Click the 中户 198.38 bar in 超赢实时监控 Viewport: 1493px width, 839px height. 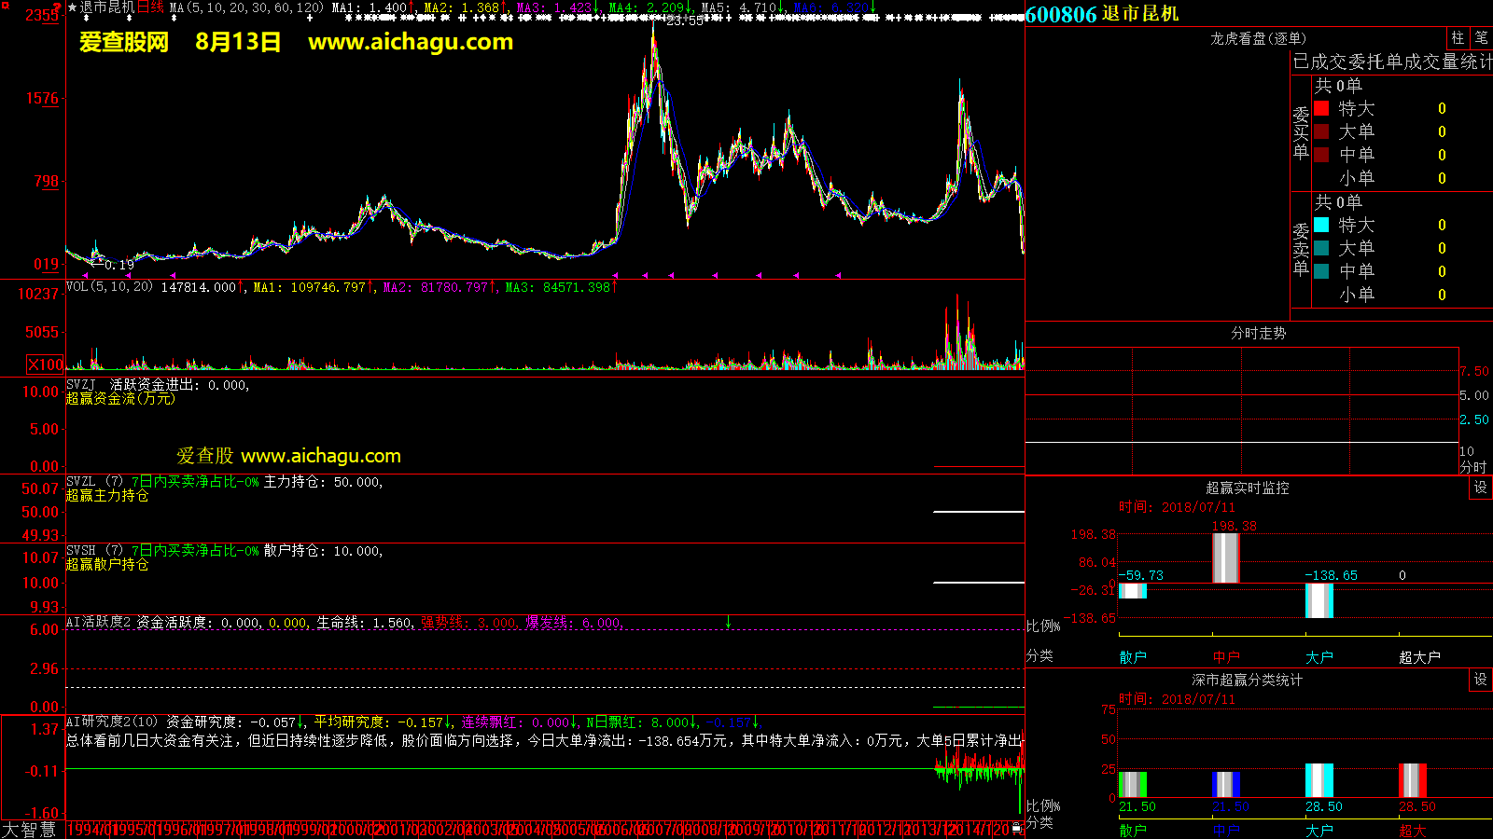1225,558
